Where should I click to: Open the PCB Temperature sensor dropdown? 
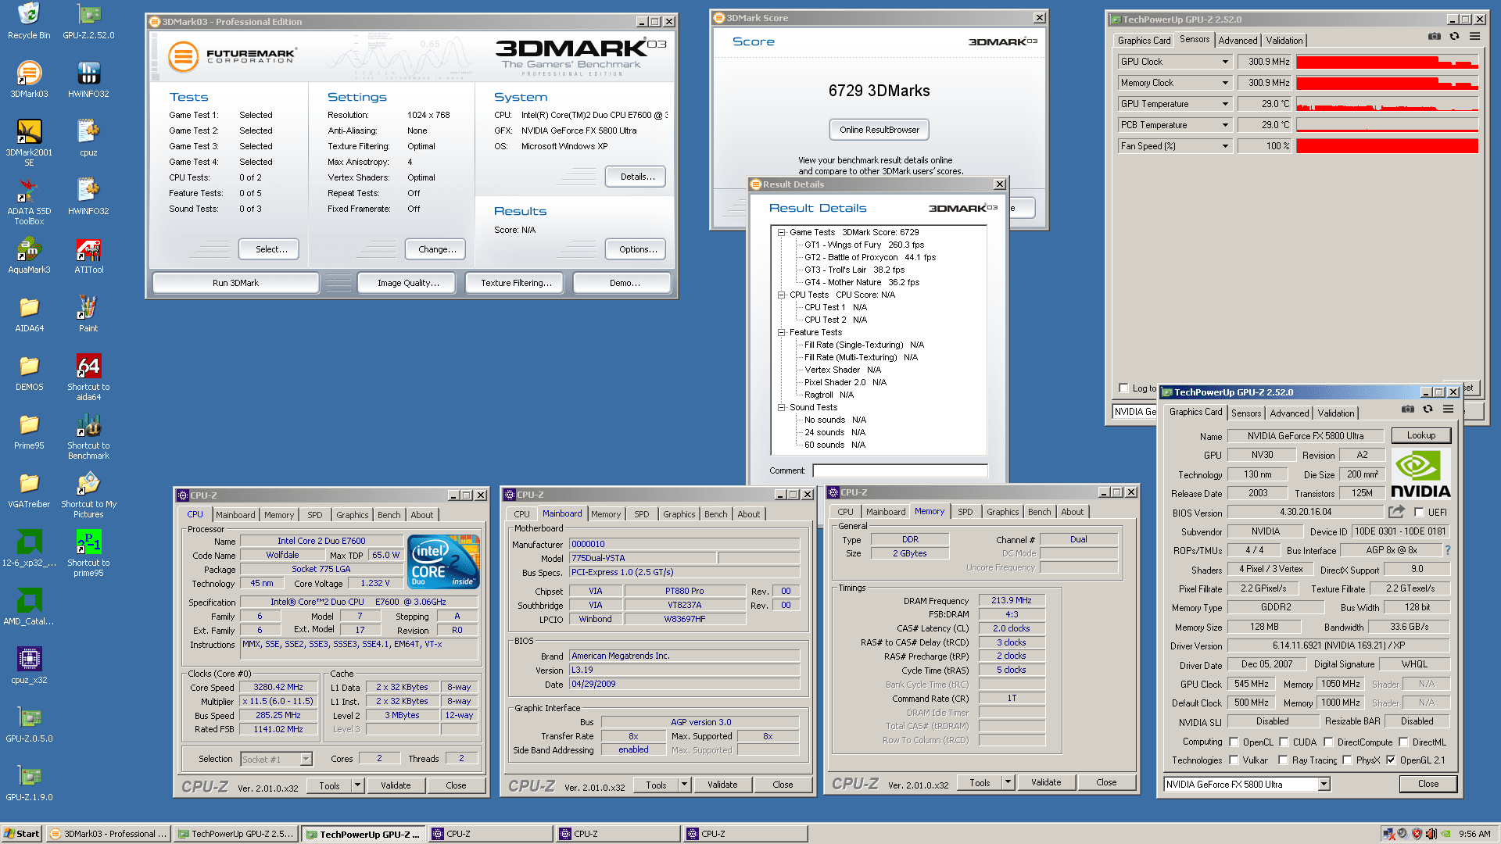(1225, 125)
